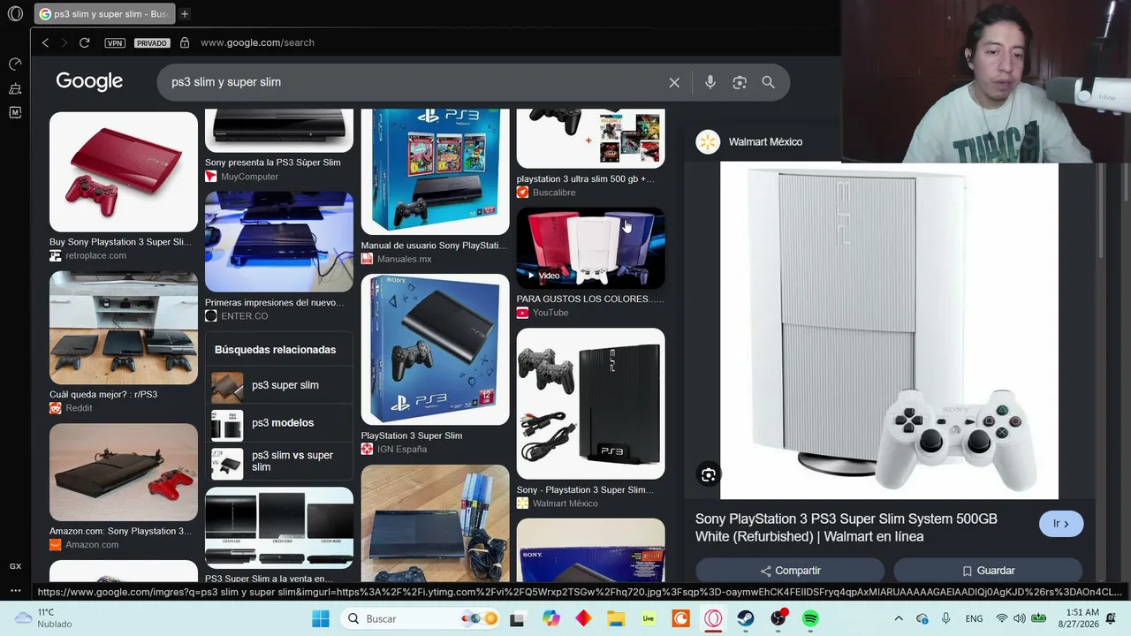Visit retroplace.com source link

click(x=95, y=255)
